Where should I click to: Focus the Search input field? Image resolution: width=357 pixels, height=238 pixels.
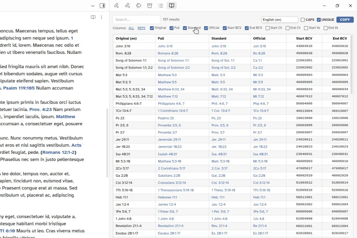coord(136,20)
